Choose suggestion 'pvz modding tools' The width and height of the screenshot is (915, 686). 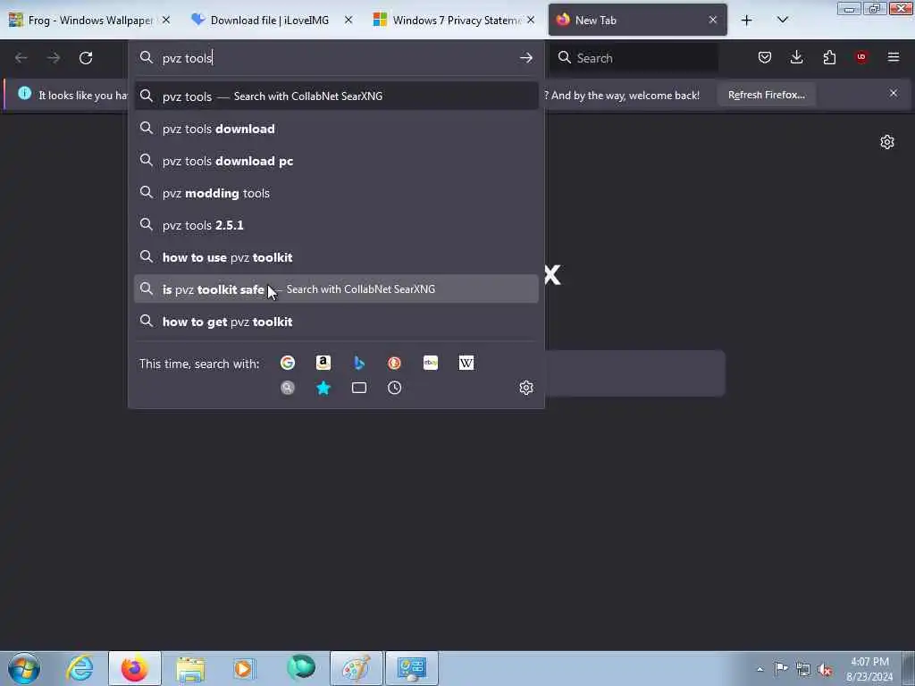336,193
